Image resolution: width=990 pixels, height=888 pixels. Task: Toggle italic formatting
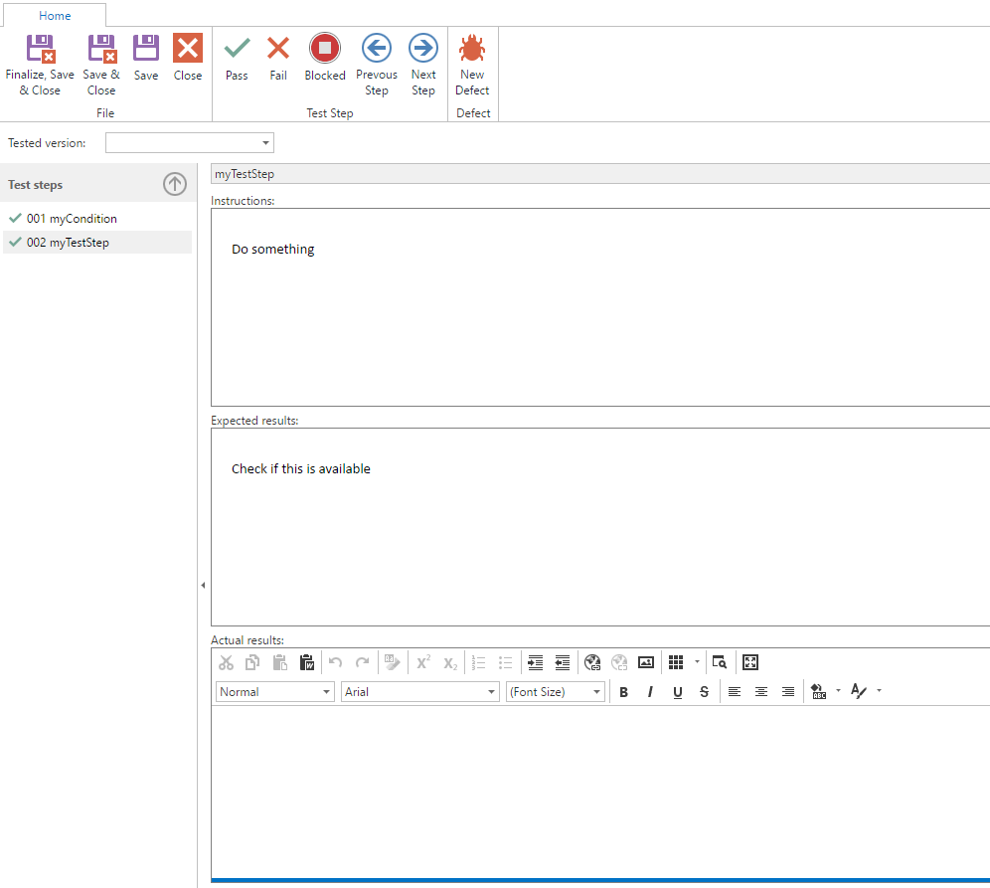[x=650, y=692]
